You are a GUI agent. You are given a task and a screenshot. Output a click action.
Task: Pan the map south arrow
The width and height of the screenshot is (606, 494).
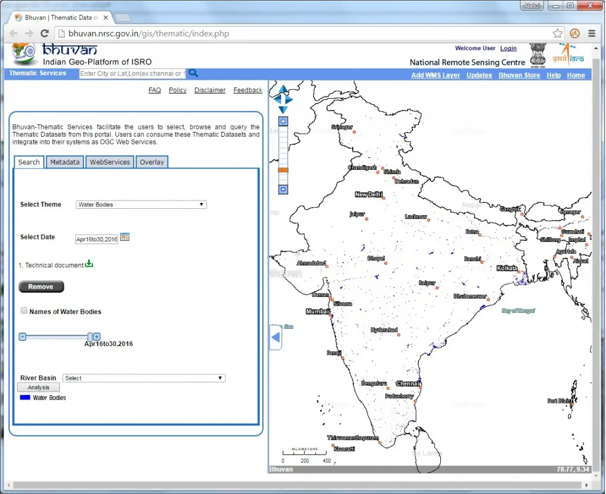click(x=283, y=109)
